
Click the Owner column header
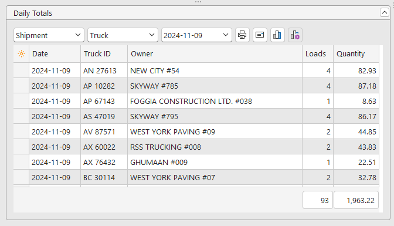tap(215, 54)
